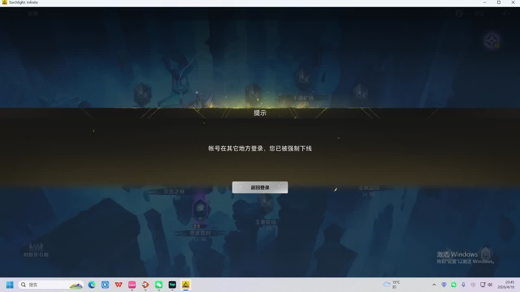Click the Torchlight Infinite title bar icon
Viewport: 520px width, 292px height.
[x=4, y=2]
